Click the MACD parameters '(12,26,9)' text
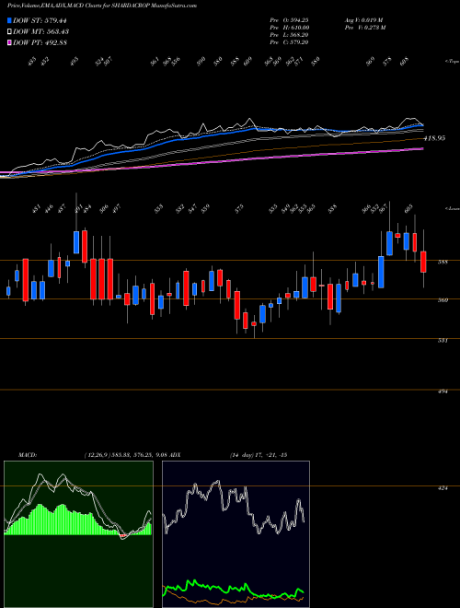The image size is (460, 608). [x=97, y=455]
